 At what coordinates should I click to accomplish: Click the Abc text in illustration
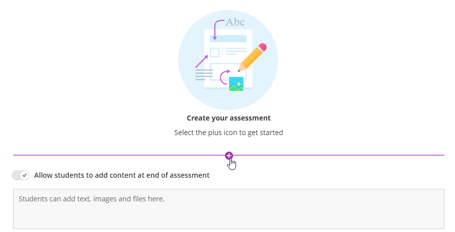pos(235,22)
